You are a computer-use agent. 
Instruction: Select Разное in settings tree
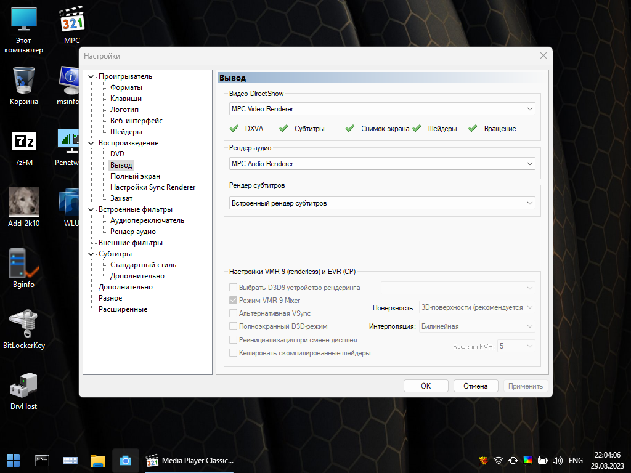[x=110, y=298]
